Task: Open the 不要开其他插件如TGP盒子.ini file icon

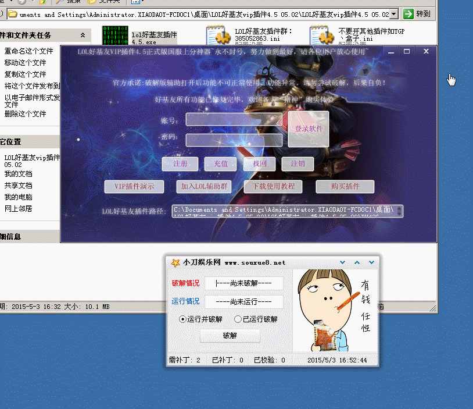Action: click(321, 35)
